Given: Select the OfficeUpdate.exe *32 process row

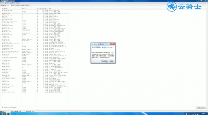Looking at the screenshot, I should 35,78.
